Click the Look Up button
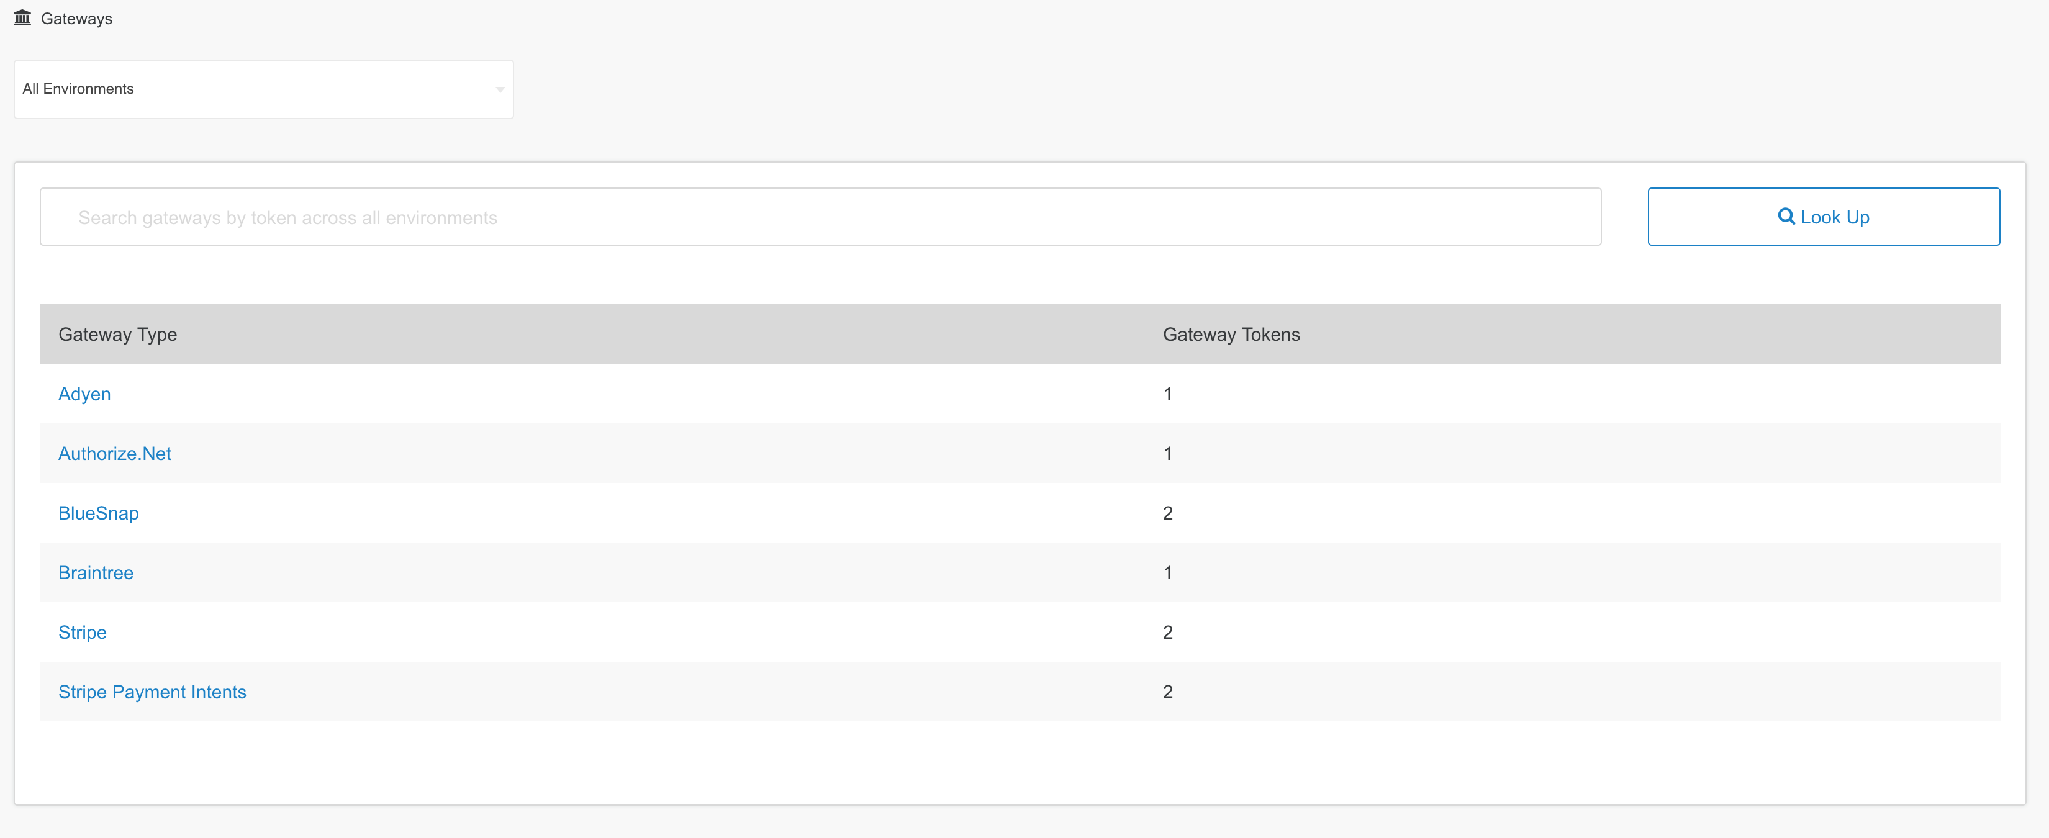Image resolution: width=2049 pixels, height=838 pixels. pyautogui.click(x=1823, y=217)
